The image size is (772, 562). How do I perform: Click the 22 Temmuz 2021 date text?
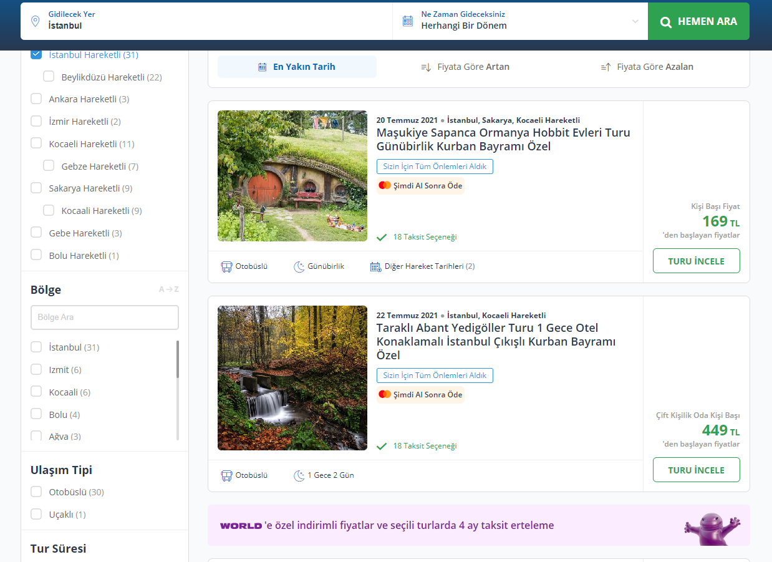click(x=407, y=316)
